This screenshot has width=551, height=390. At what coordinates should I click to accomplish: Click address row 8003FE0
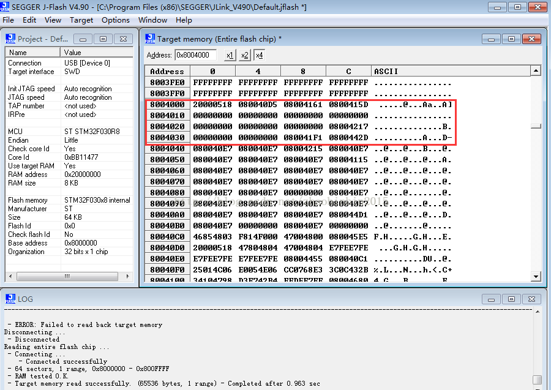point(167,82)
